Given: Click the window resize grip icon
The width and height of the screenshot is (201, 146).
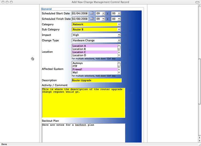Looking at the screenshot, I should click(200, 144).
